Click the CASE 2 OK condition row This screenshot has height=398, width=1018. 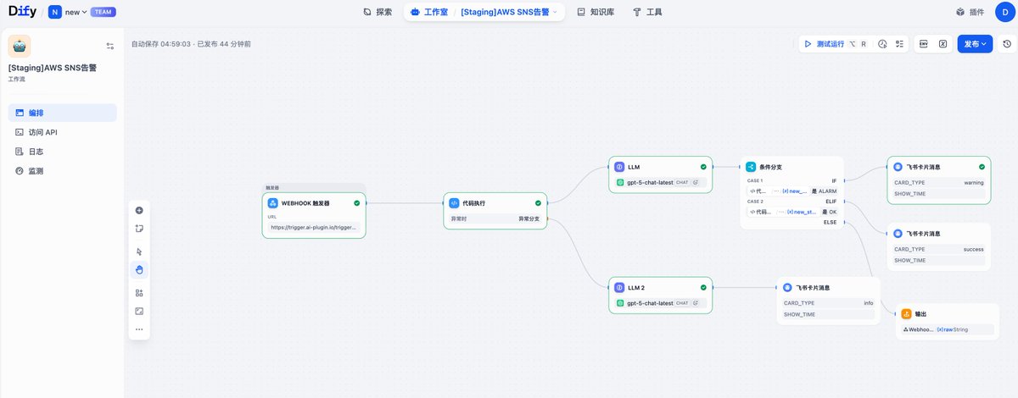(792, 212)
